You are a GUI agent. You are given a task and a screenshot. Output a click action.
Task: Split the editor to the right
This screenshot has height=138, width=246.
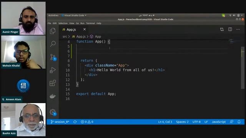click(230, 30)
